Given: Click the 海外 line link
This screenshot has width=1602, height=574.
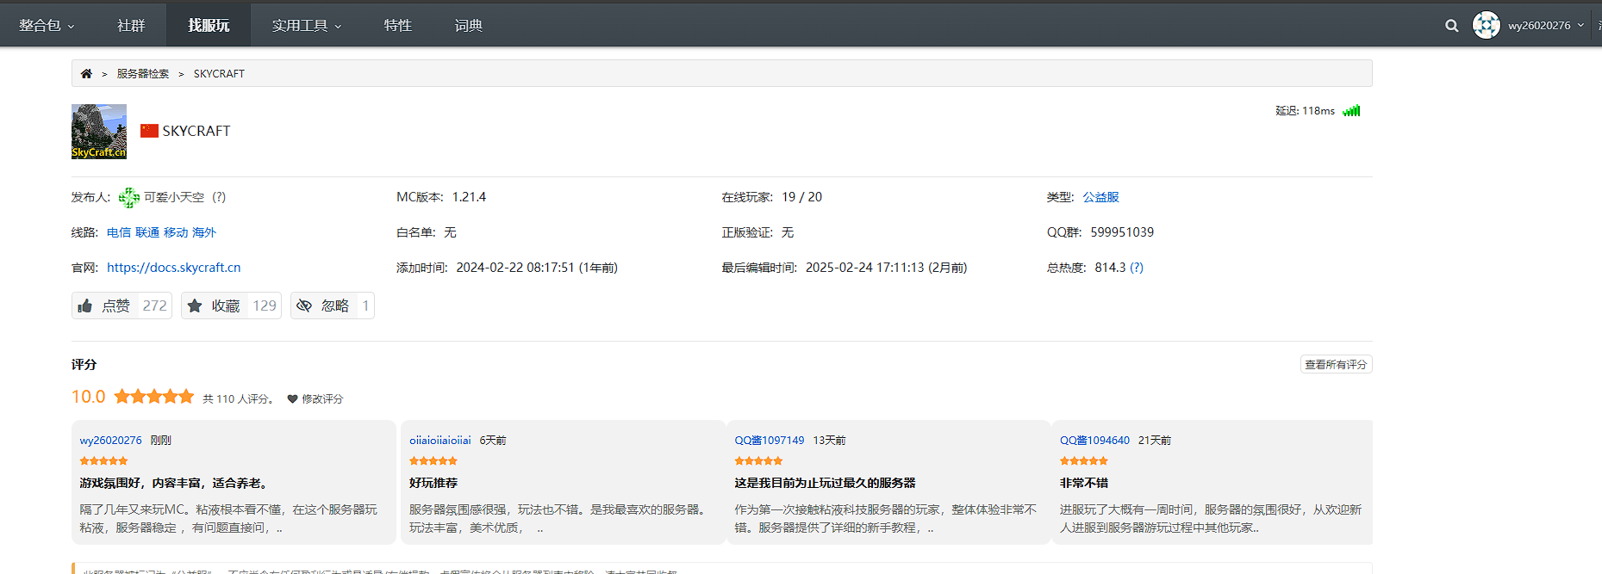Looking at the screenshot, I should tap(204, 232).
